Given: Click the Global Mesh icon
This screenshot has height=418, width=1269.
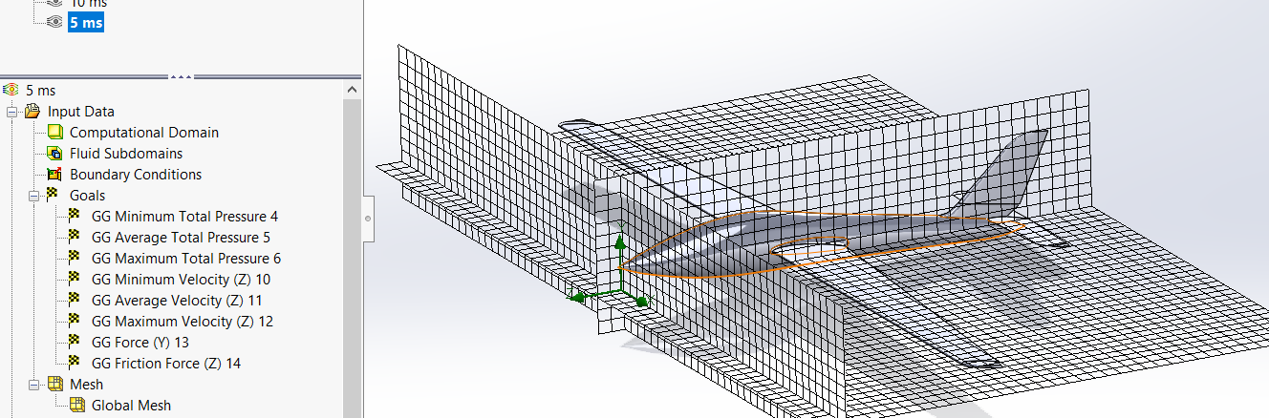Looking at the screenshot, I should point(77,406).
